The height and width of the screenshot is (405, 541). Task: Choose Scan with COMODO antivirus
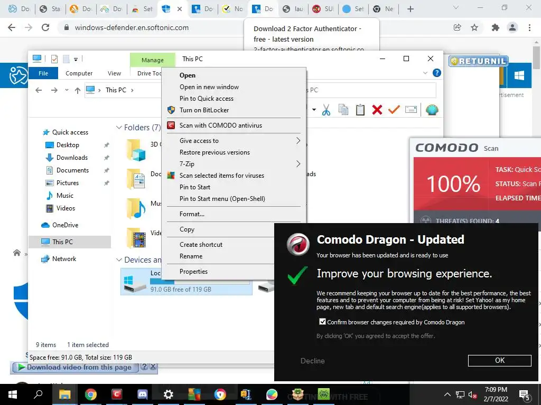(x=220, y=126)
